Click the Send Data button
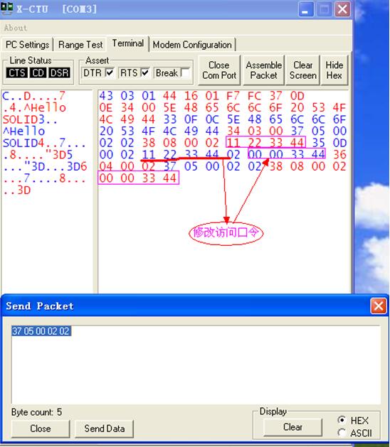The image size is (390, 447). (x=104, y=429)
